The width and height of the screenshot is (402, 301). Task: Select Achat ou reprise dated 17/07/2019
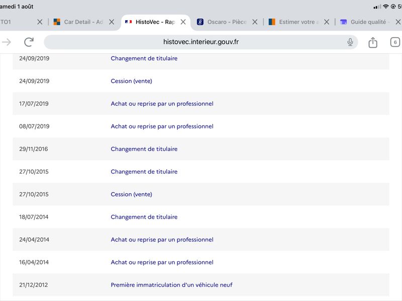pyautogui.click(x=162, y=104)
